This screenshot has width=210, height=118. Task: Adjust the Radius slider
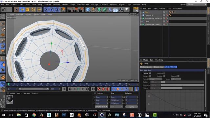[182, 82]
